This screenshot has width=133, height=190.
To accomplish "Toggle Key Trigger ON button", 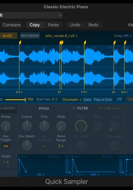I will pyautogui.click(x=6, y=146).
